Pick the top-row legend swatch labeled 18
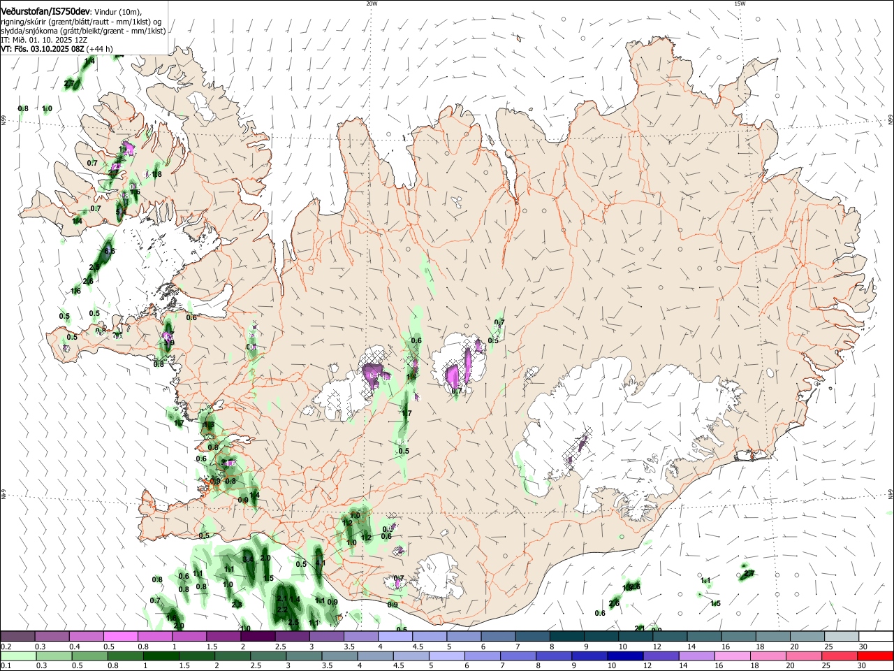This screenshot has width=894, height=671. click(774, 637)
